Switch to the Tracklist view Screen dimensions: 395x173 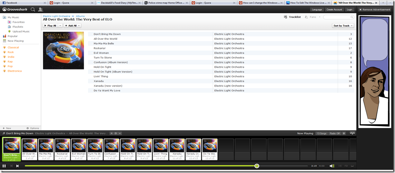click(x=292, y=17)
